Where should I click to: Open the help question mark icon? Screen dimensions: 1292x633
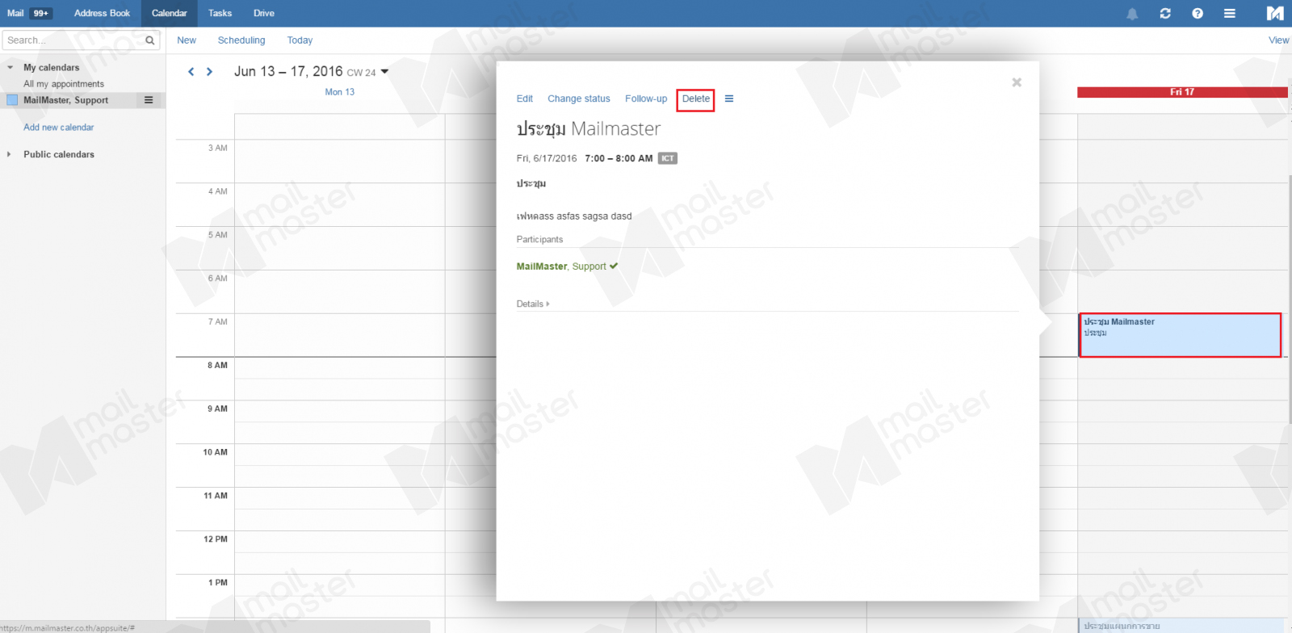tap(1198, 14)
